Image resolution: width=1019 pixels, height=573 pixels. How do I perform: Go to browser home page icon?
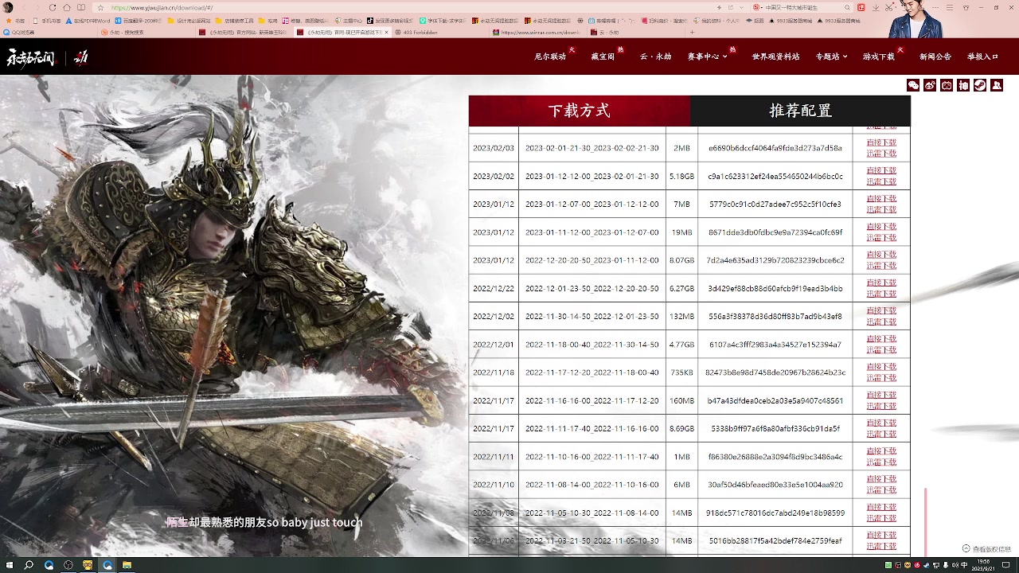click(67, 7)
